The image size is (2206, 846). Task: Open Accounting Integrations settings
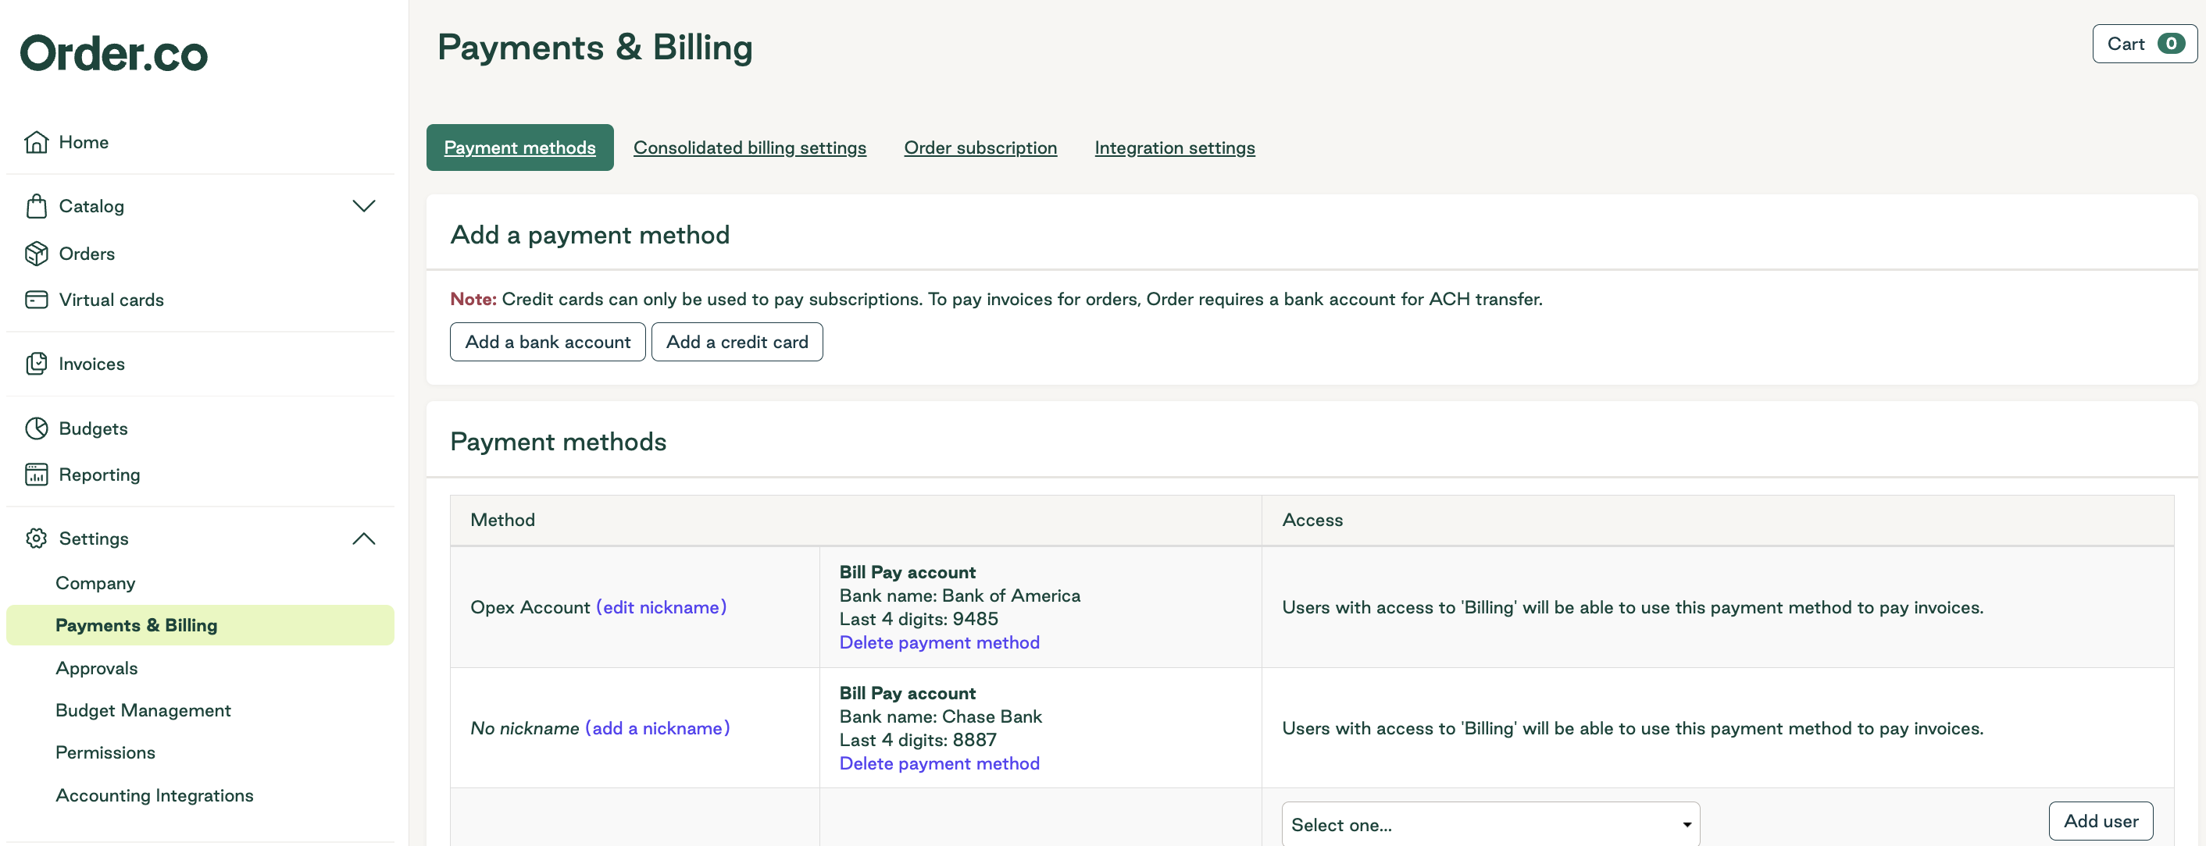154,795
